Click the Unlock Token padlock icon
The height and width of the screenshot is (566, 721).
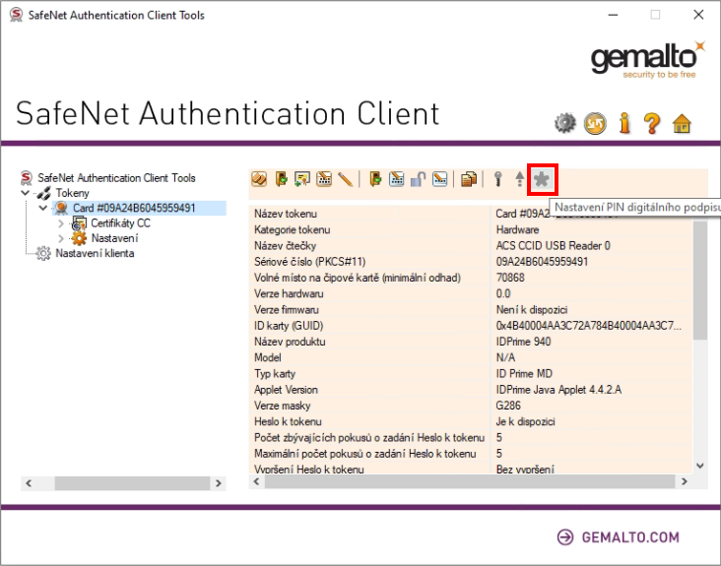click(418, 179)
